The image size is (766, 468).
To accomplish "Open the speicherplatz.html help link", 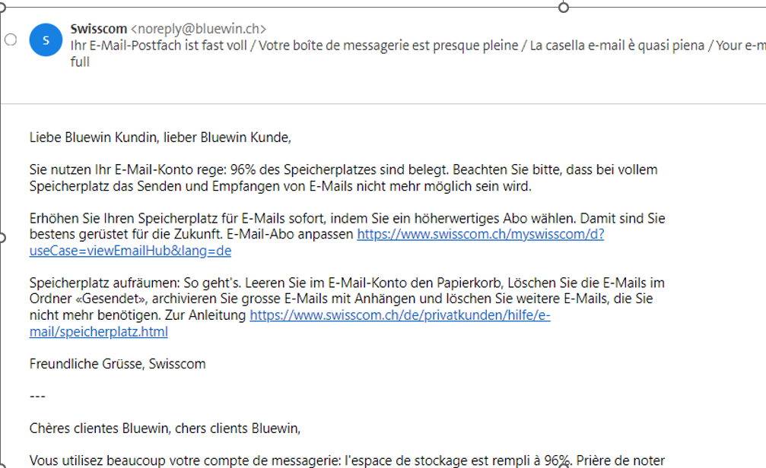I will pos(399,315).
